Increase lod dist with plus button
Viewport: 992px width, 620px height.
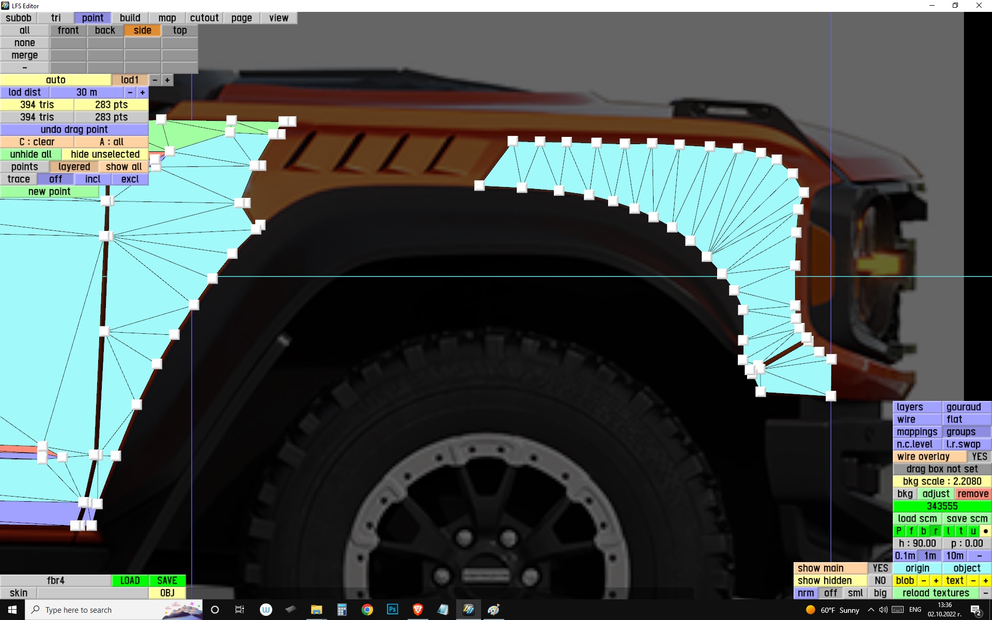pyautogui.click(x=143, y=92)
